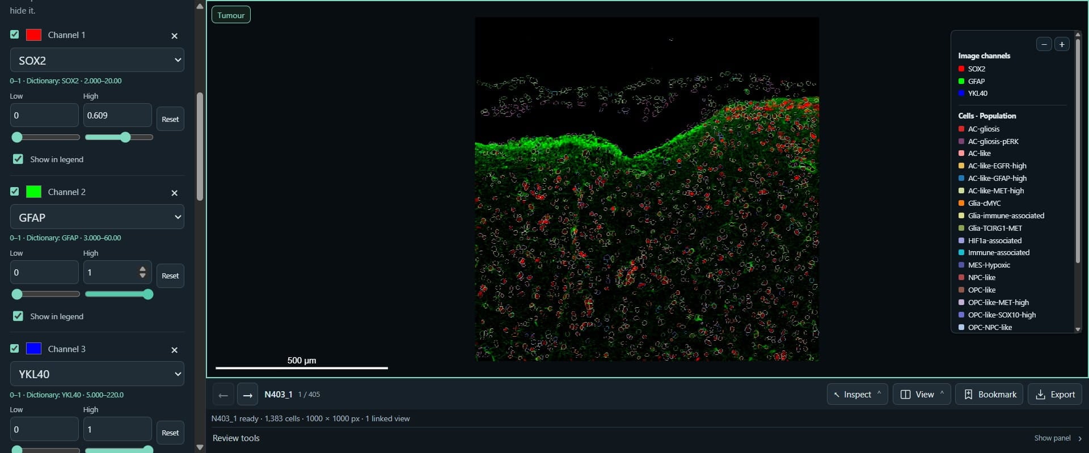
Task: Go to the previous image arrow
Action: [x=223, y=395]
